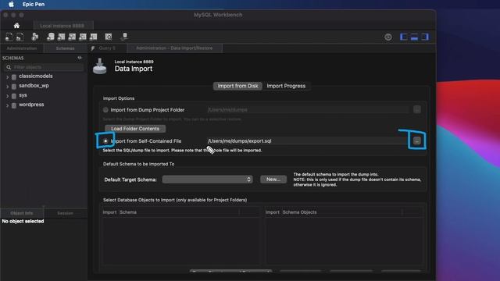The image size is (500, 281).
Task: Click the New... schema button
Action: (273, 180)
